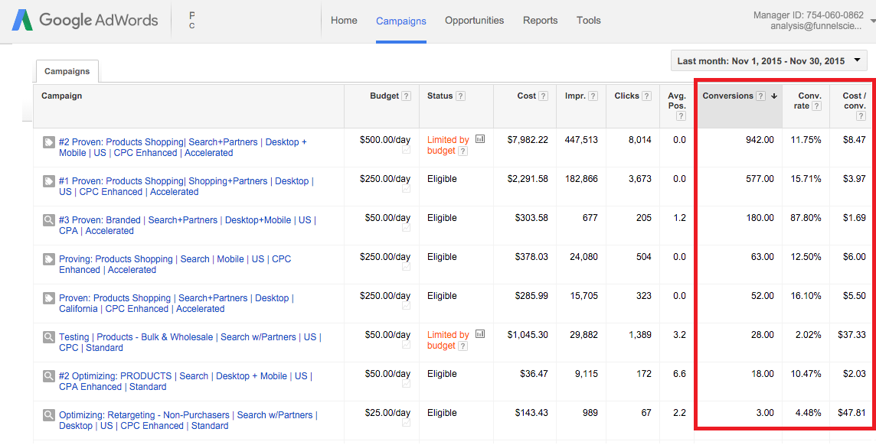Open #3 Proven Branded campaign link

pos(187,226)
